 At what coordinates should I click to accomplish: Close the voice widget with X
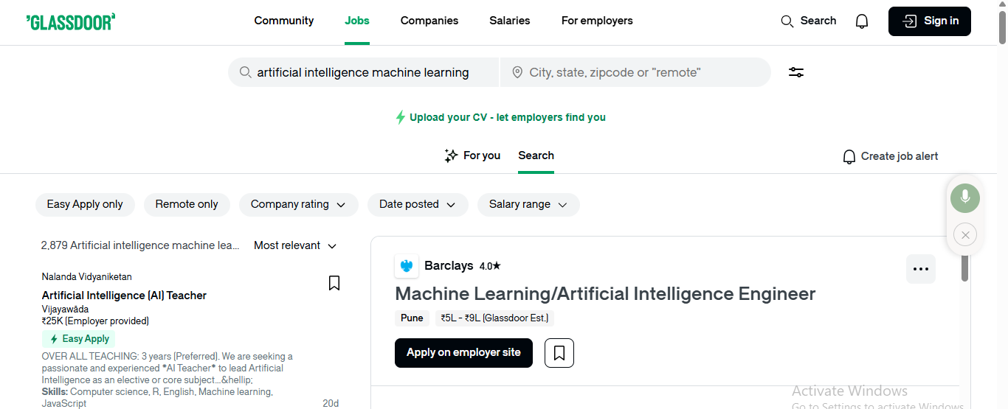tap(964, 235)
